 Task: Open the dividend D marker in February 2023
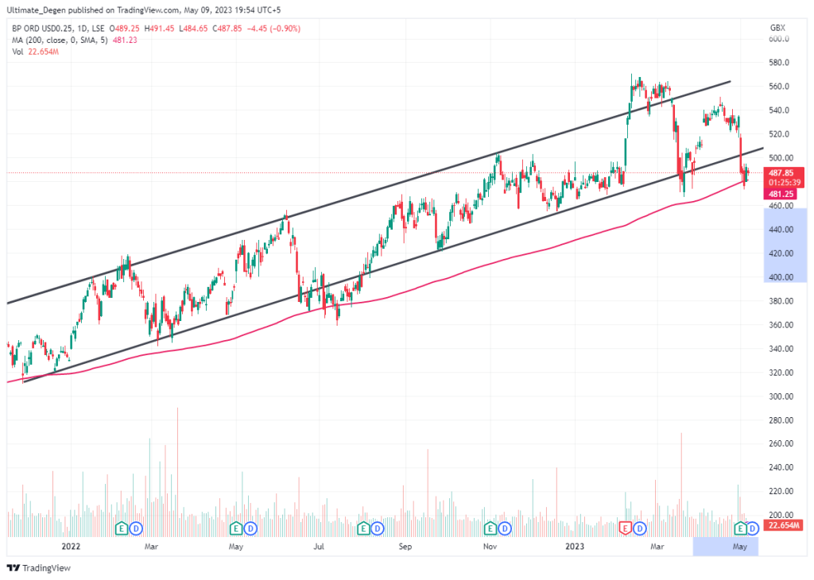tap(640, 528)
